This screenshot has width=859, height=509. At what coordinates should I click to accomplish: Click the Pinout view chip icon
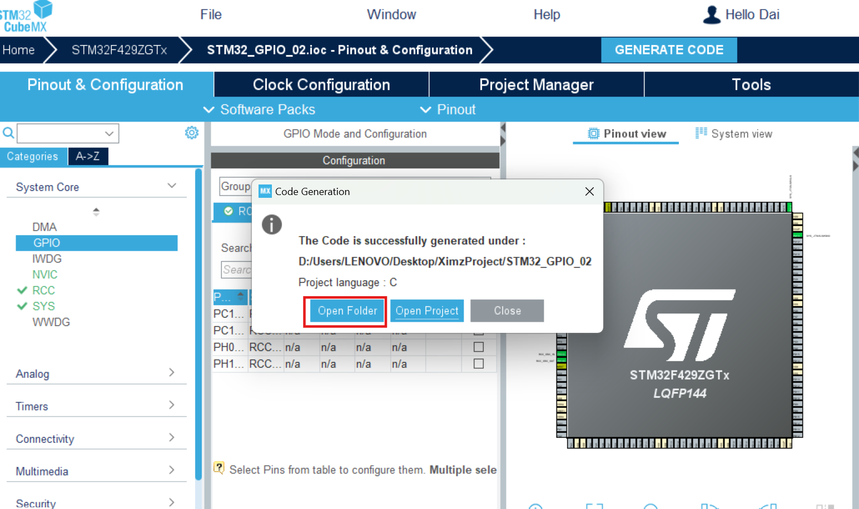click(x=594, y=133)
